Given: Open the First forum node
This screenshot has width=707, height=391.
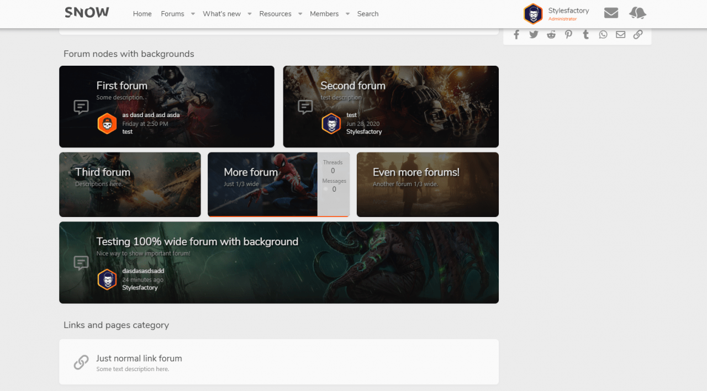Looking at the screenshot, I should click(x=122, y=86).
